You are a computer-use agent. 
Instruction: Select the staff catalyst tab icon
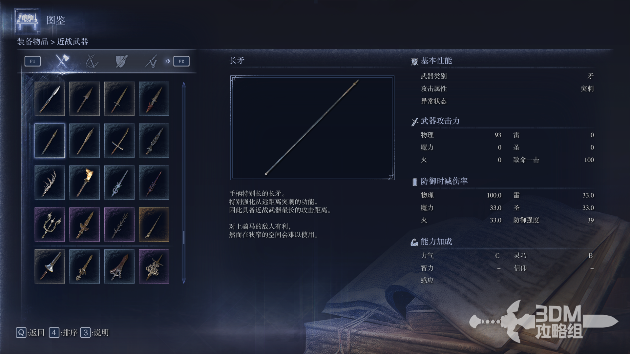pyautogui.click(x=151, y=61)
